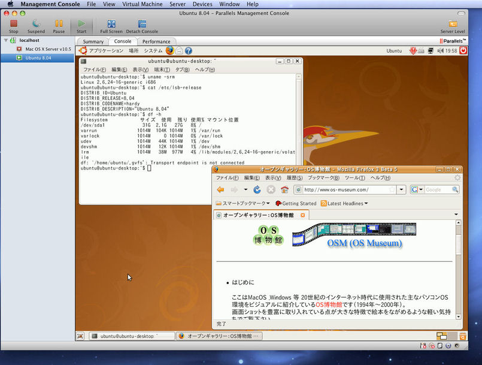482x365 pixels.
Task: Open the Ubuntu 場所 menu
Action: pos(134,50)
